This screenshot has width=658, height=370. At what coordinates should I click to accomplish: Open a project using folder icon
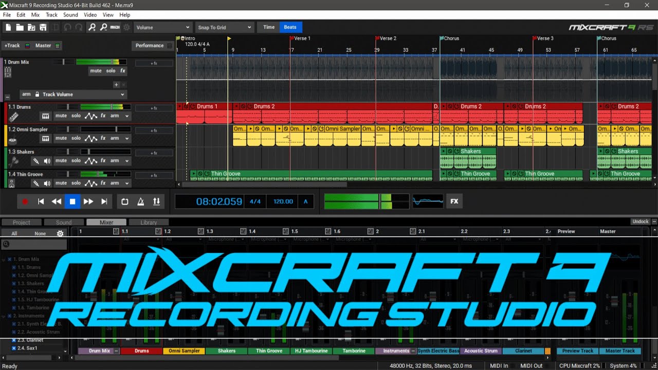tap(20, 27)
